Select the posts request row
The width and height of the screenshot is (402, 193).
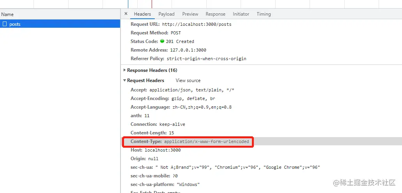tap(60, 24)
